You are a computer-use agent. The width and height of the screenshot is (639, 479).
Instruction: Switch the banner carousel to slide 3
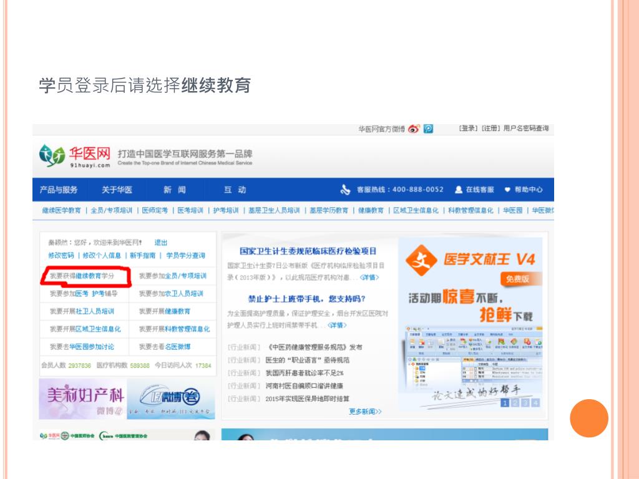(525, 403)
